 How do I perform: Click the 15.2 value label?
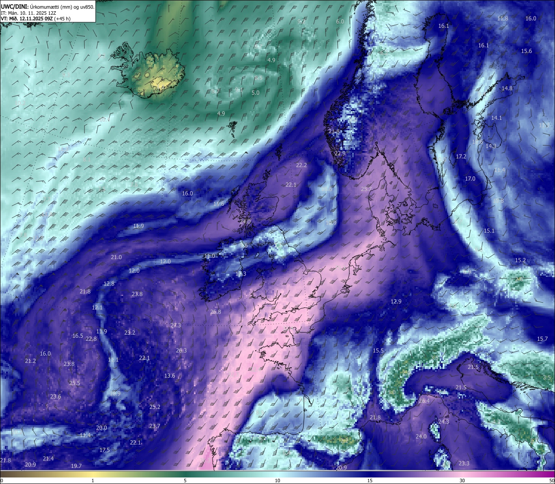pyautogui.click(x=520, y=260)
